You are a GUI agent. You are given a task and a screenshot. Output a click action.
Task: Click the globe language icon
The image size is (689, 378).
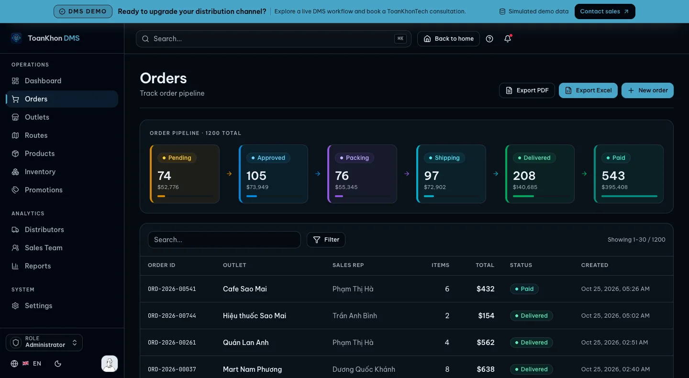click(x=14, y=364)
